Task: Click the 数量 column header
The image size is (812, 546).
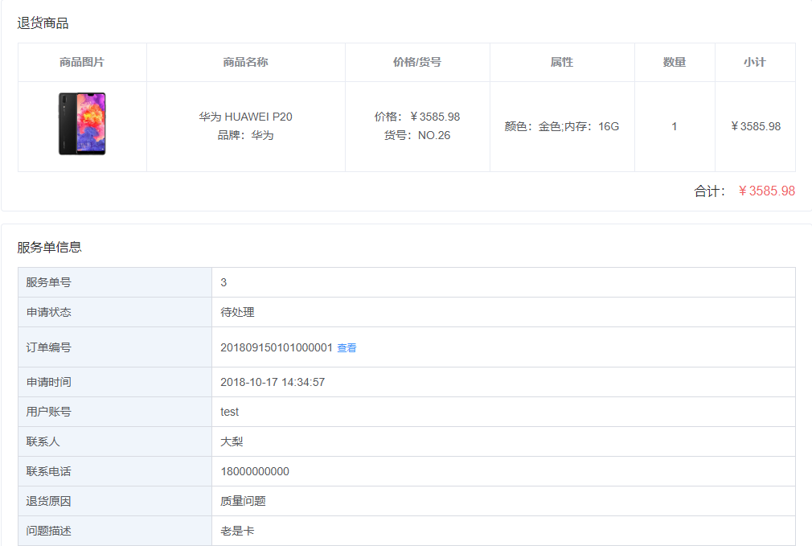Action: click(675, 62)
